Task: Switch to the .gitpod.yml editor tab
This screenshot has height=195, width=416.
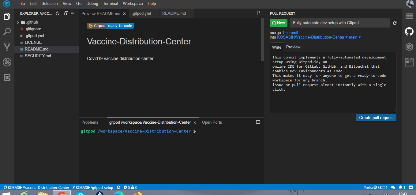Action: (x=144, y=13)
